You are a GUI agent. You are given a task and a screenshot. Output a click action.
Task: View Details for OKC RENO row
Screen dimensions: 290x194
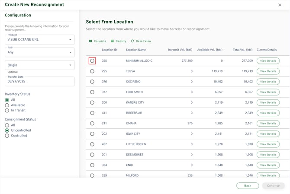point(268,82)
